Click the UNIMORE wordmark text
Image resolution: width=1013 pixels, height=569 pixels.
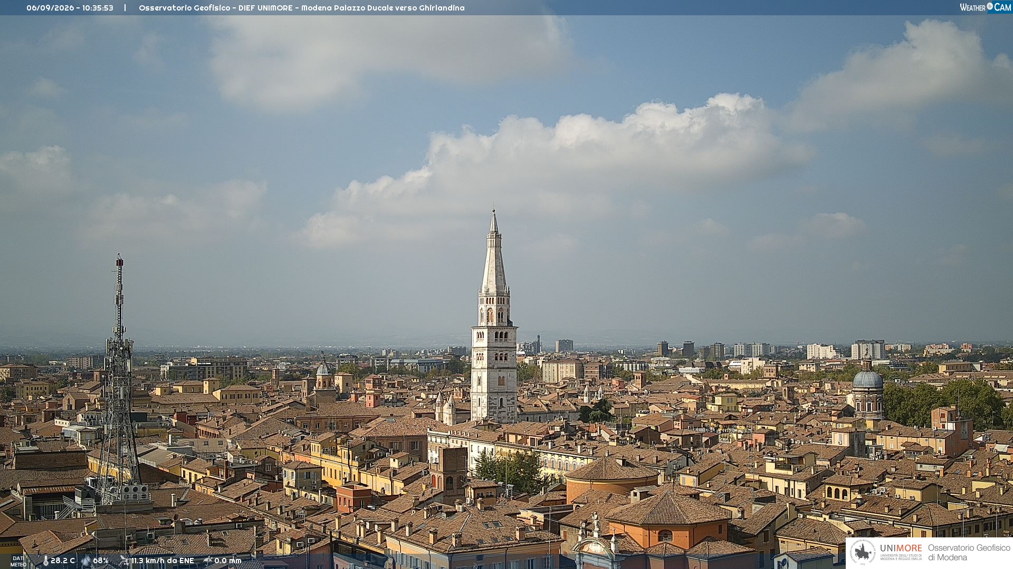(x=901, y=548)
